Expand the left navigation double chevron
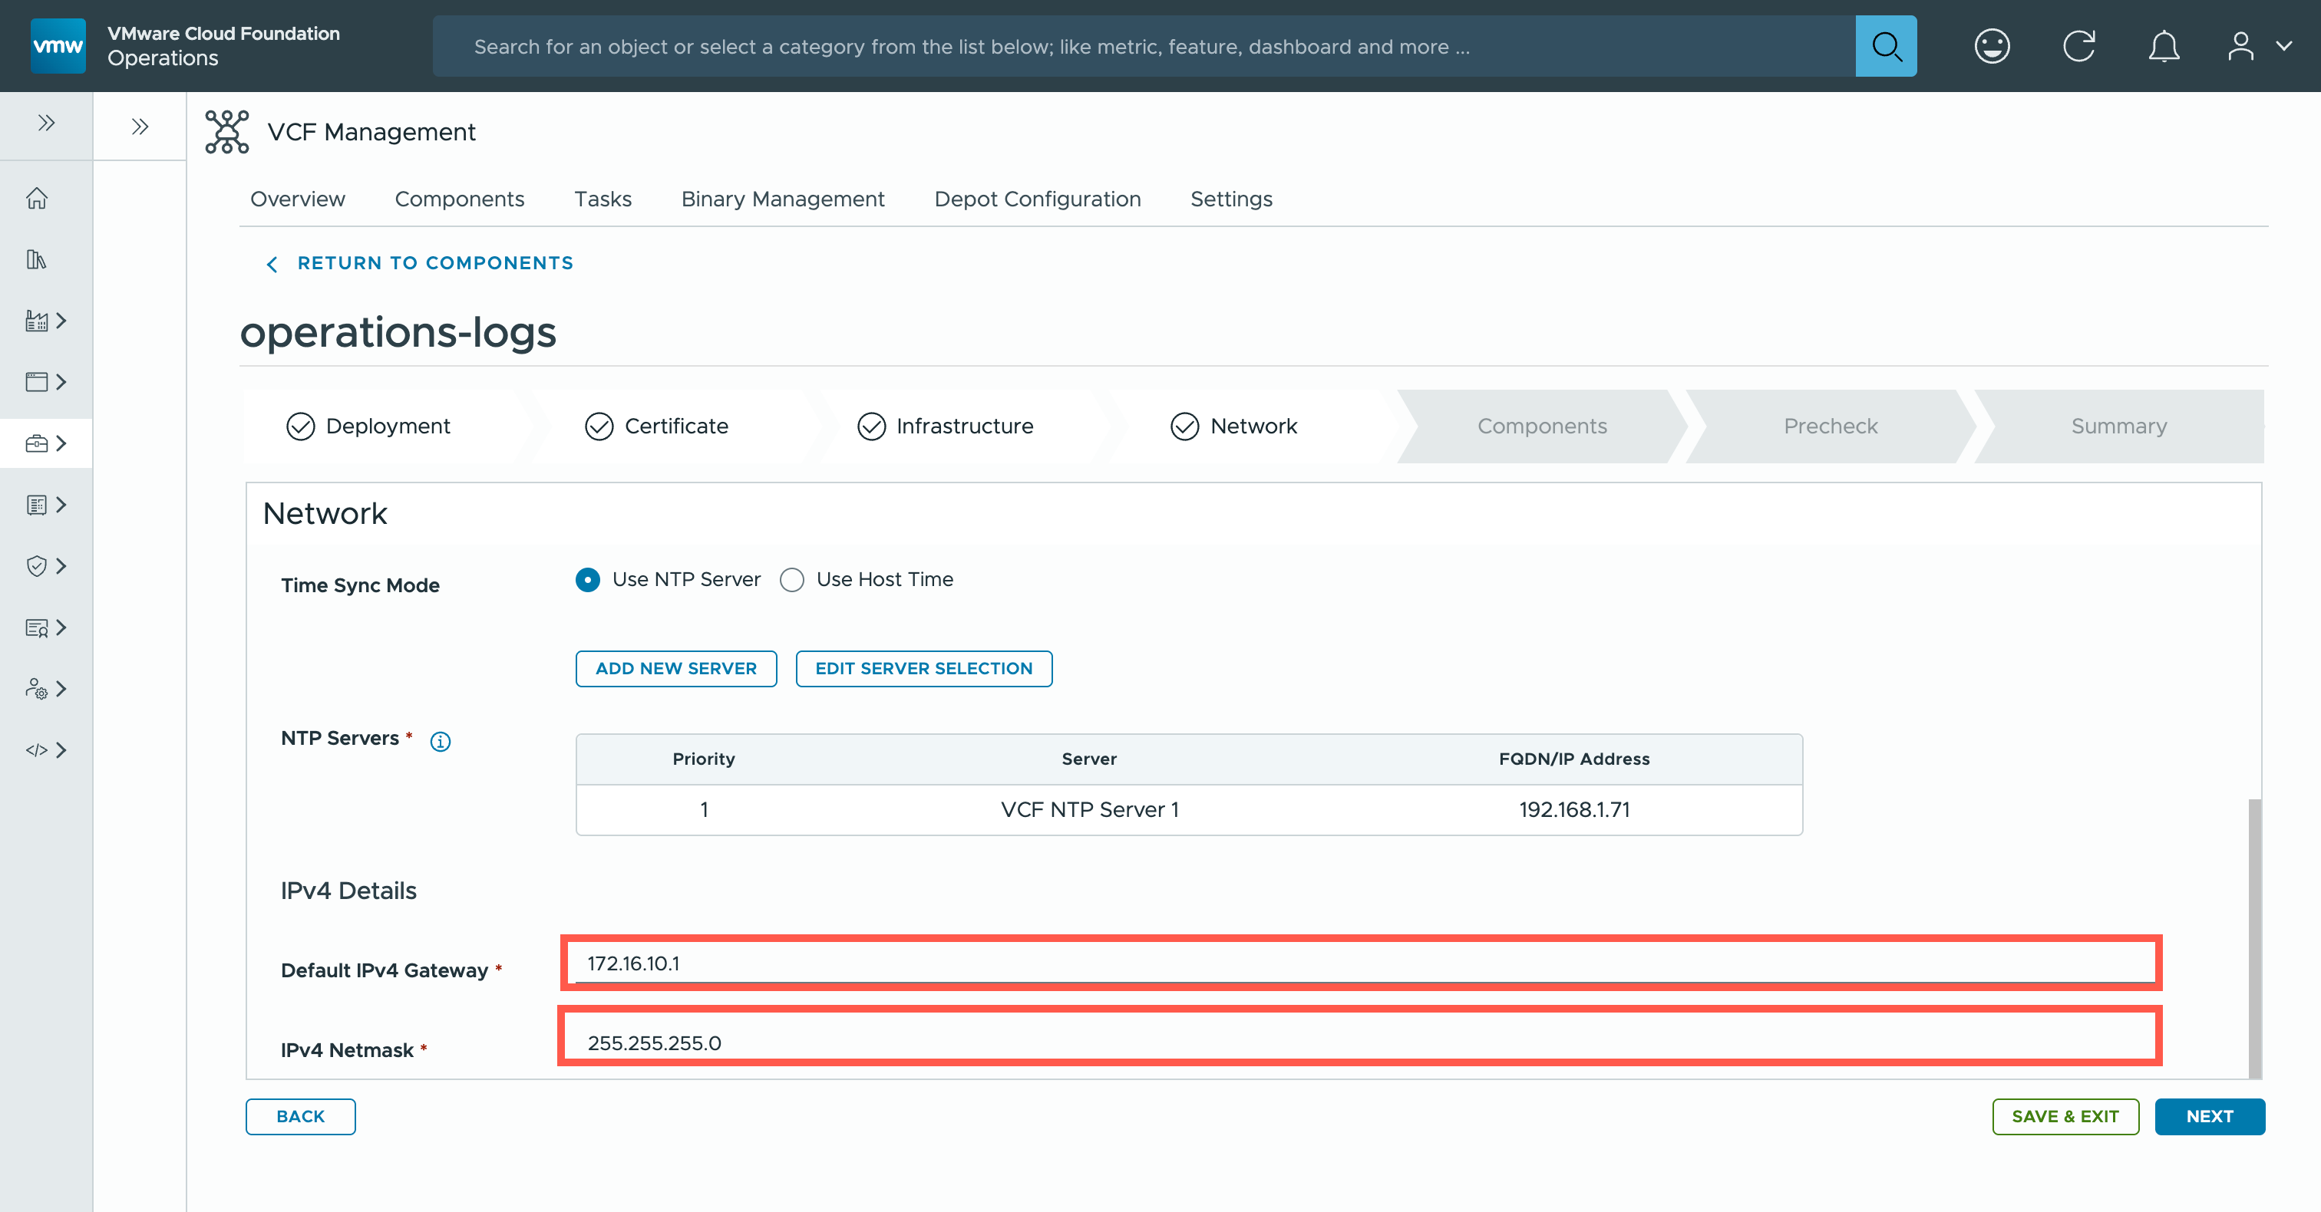2321x1212 pixels. coord(46,124)
